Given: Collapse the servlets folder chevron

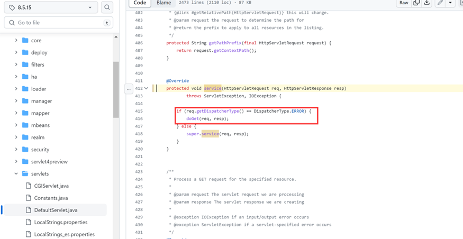Looking at the screenshot, I should click(16, 174).
